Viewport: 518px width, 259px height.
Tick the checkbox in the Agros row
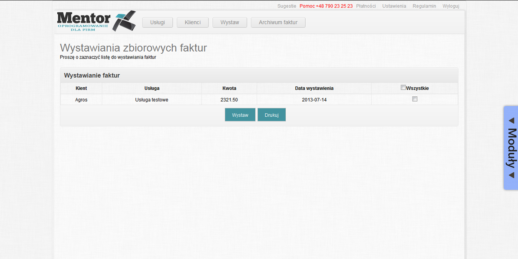(415, 99)
